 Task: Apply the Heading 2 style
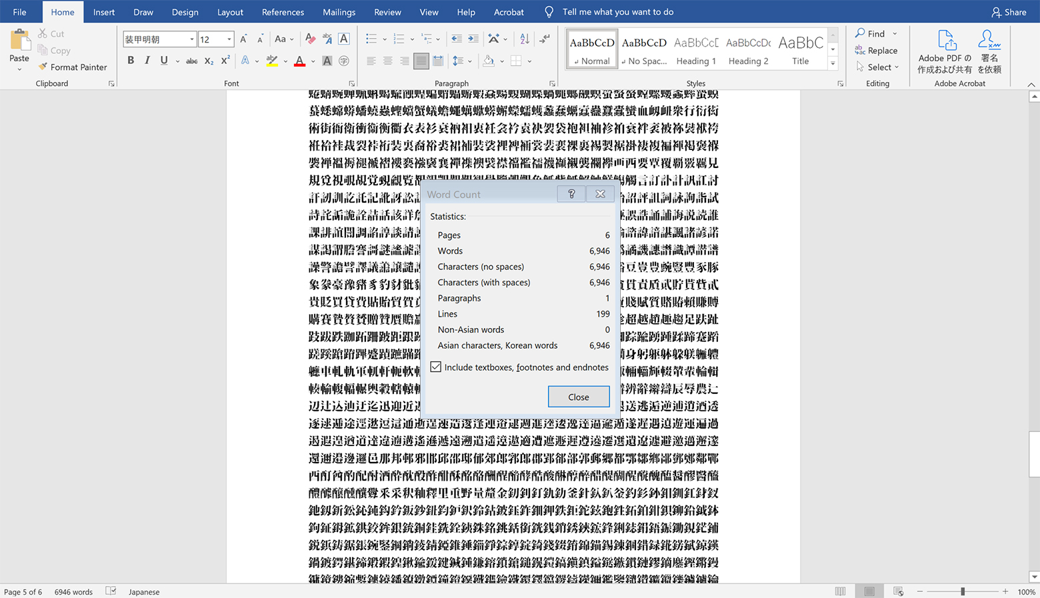(748, 49)
